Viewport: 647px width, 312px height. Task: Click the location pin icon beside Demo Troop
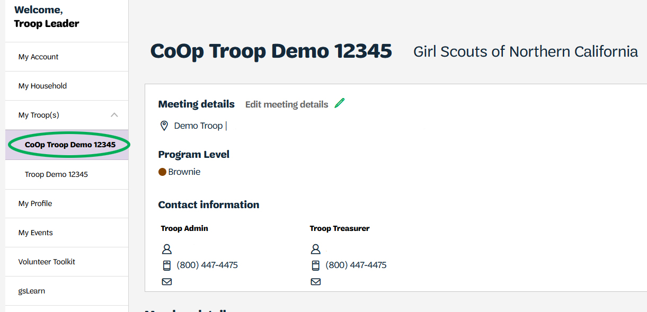pos(164,126)
